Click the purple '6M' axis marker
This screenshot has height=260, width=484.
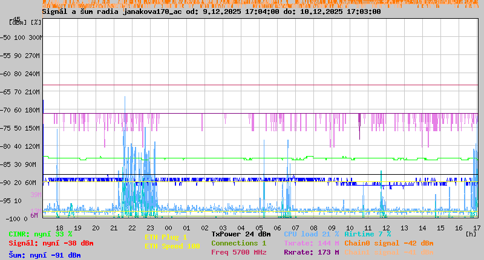pos(34,215)
